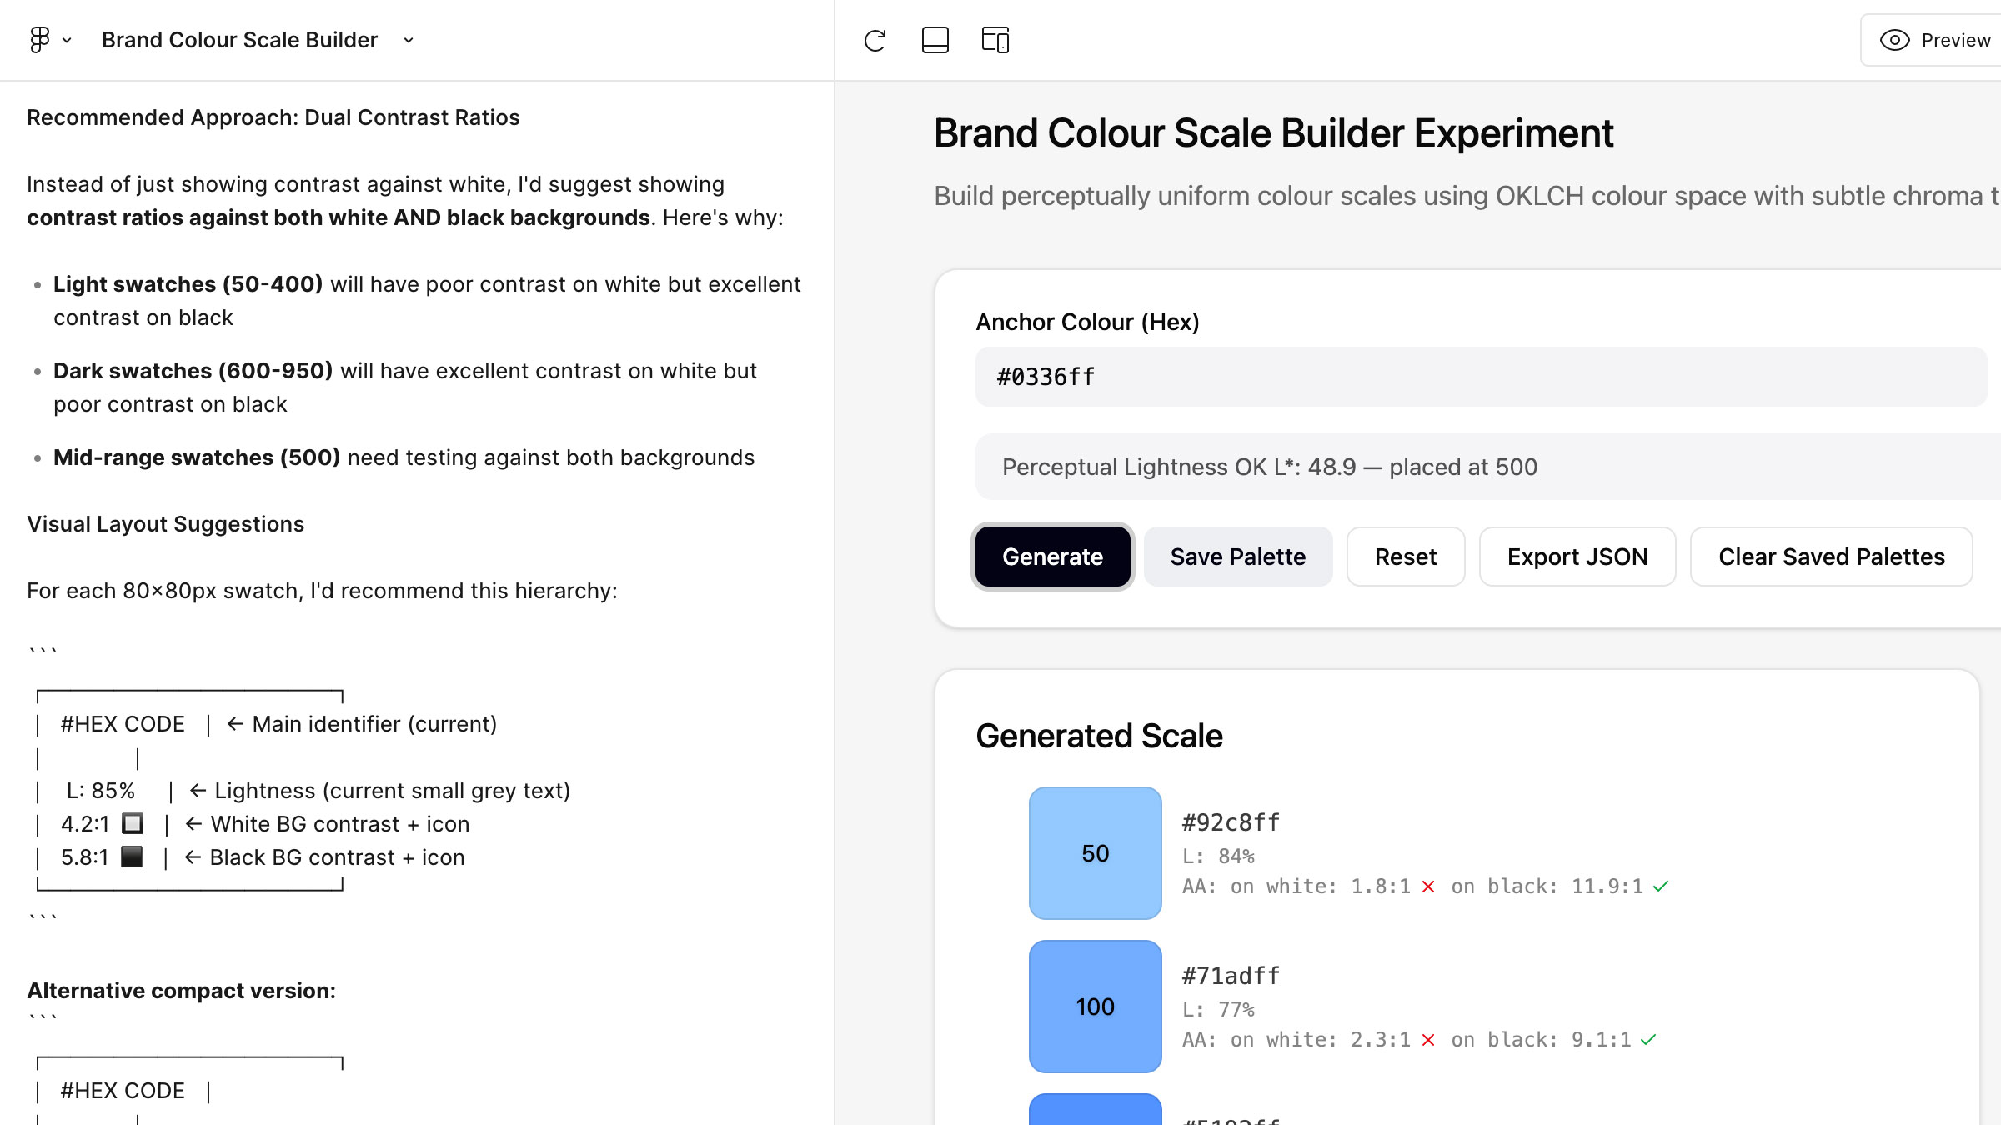Viewport: 2001px width, 1125px height.
Task: Click the green check icon beside 9.1:1
Action: point(1648,1040)
